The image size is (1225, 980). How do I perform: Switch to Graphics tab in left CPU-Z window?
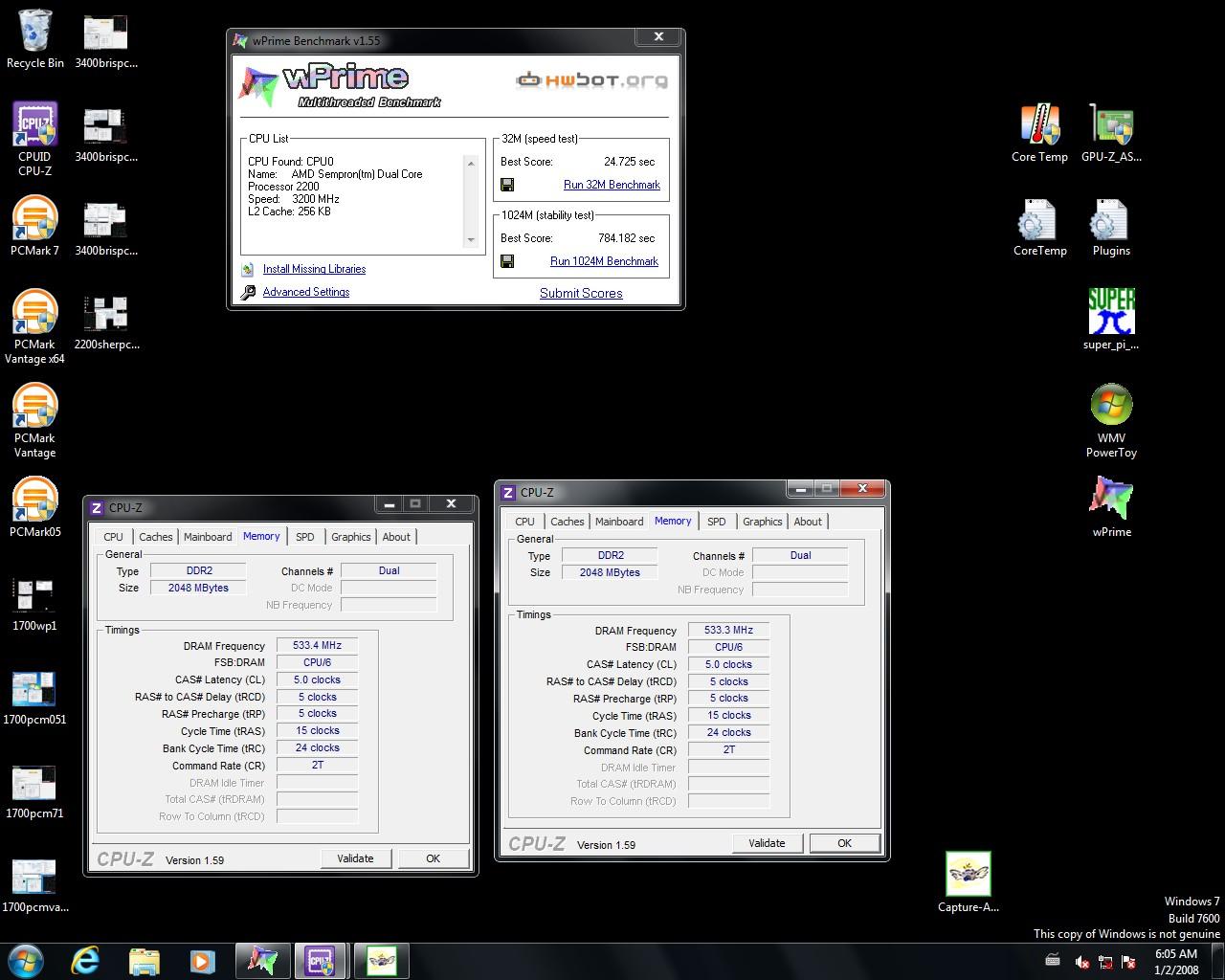click(351, 537)
